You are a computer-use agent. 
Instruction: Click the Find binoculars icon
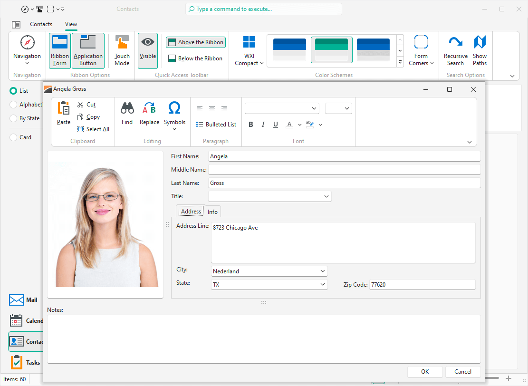tap(127, 114)
